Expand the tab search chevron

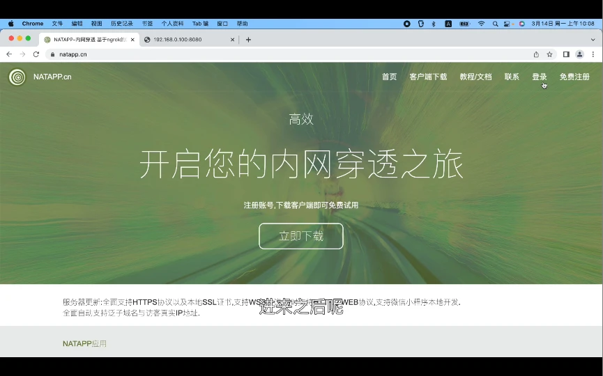[x=593, y=40]
